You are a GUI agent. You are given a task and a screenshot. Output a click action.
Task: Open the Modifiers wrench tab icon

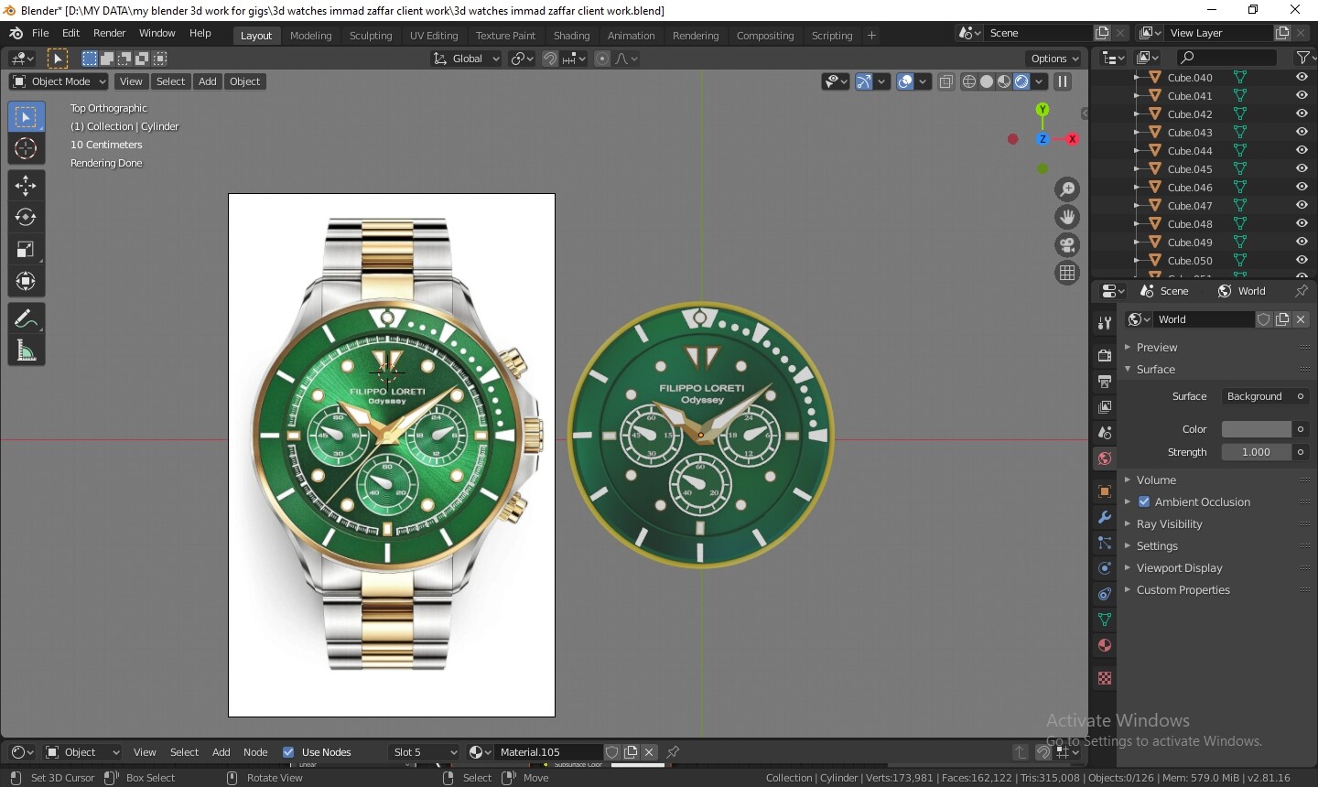1105,517
